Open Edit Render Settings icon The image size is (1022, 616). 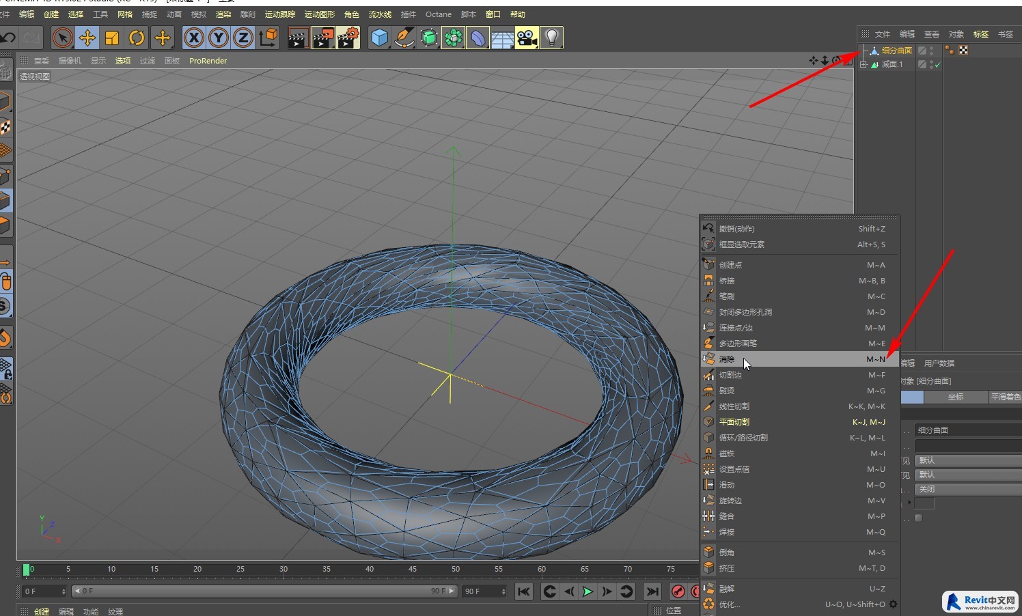(348, 38)
